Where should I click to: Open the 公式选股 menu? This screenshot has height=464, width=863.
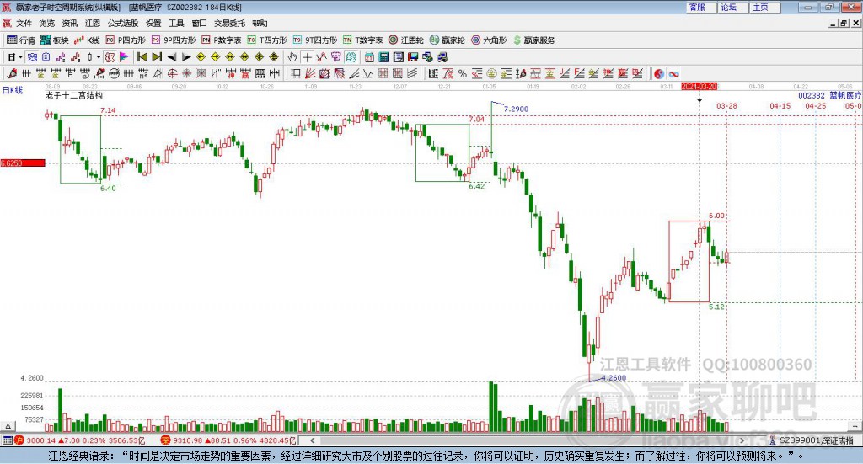[123, 23]
